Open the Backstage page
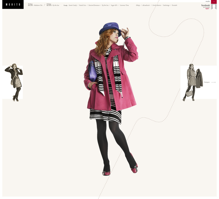The height and width of the screenshot is (199, 219). [166, 5]
